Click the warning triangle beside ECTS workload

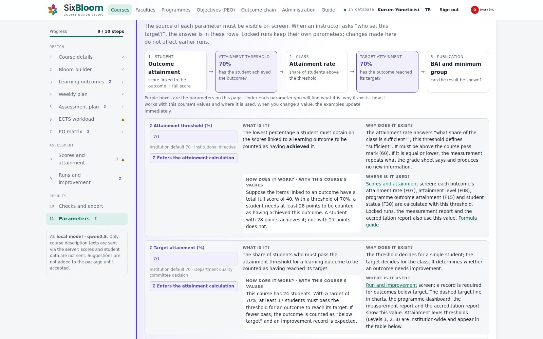123,119
